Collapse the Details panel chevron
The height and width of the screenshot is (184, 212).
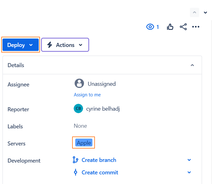pyautogui.click(x=192, y=65)
